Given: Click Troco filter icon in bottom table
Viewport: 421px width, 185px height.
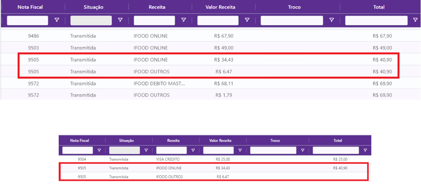Looking at the screenshot, I should click(x=303, y=150).
